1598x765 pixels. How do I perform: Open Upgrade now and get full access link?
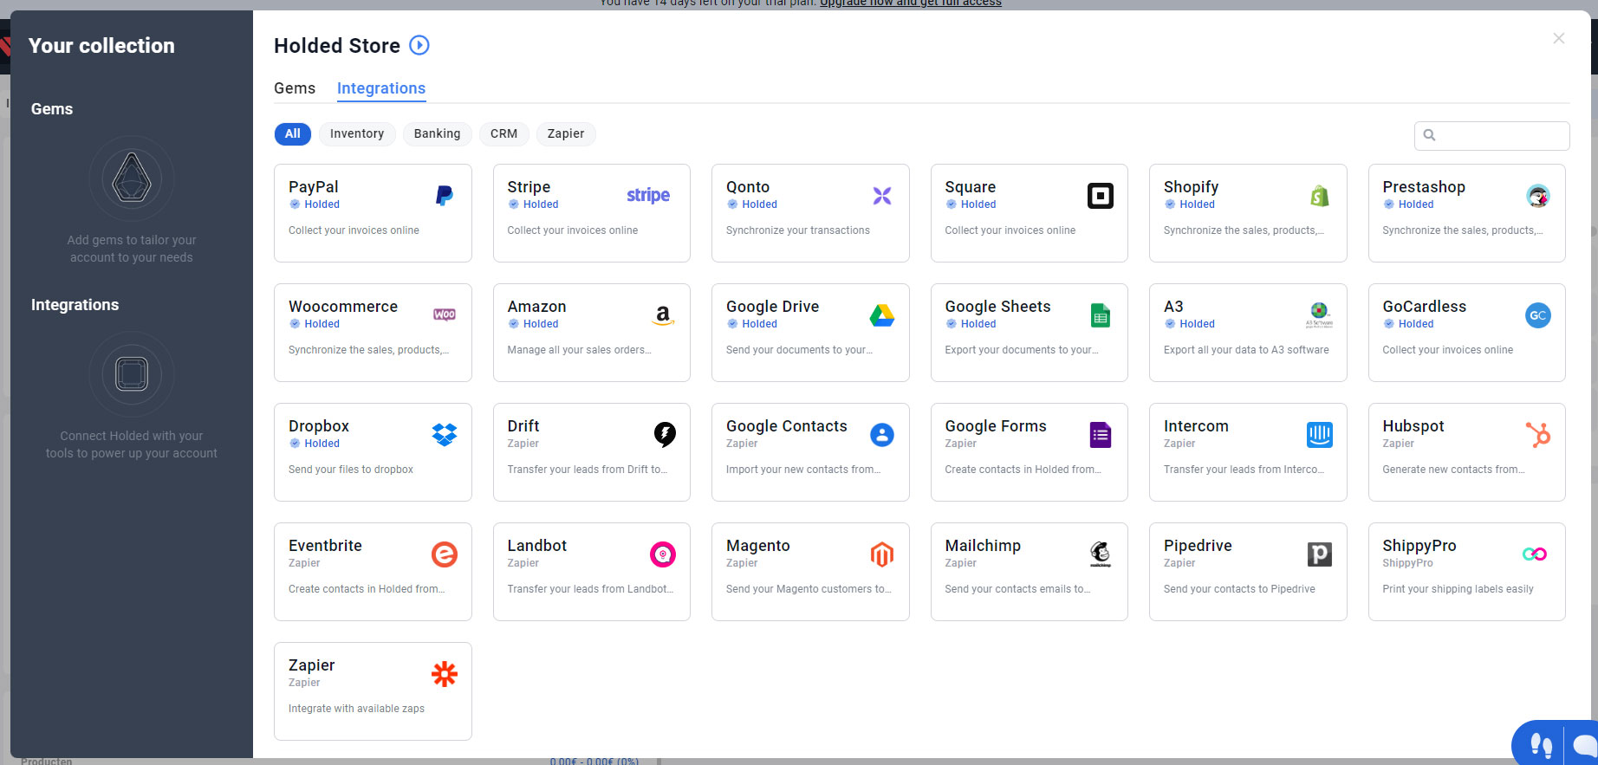tap(911, 3)
